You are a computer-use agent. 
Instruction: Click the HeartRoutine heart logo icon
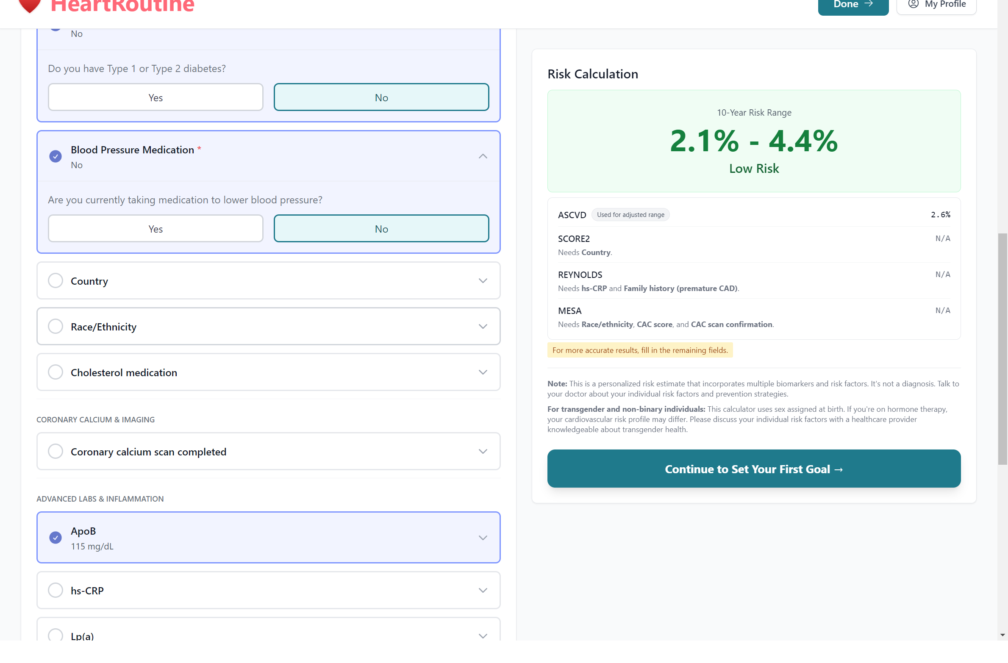click(30, 6)
